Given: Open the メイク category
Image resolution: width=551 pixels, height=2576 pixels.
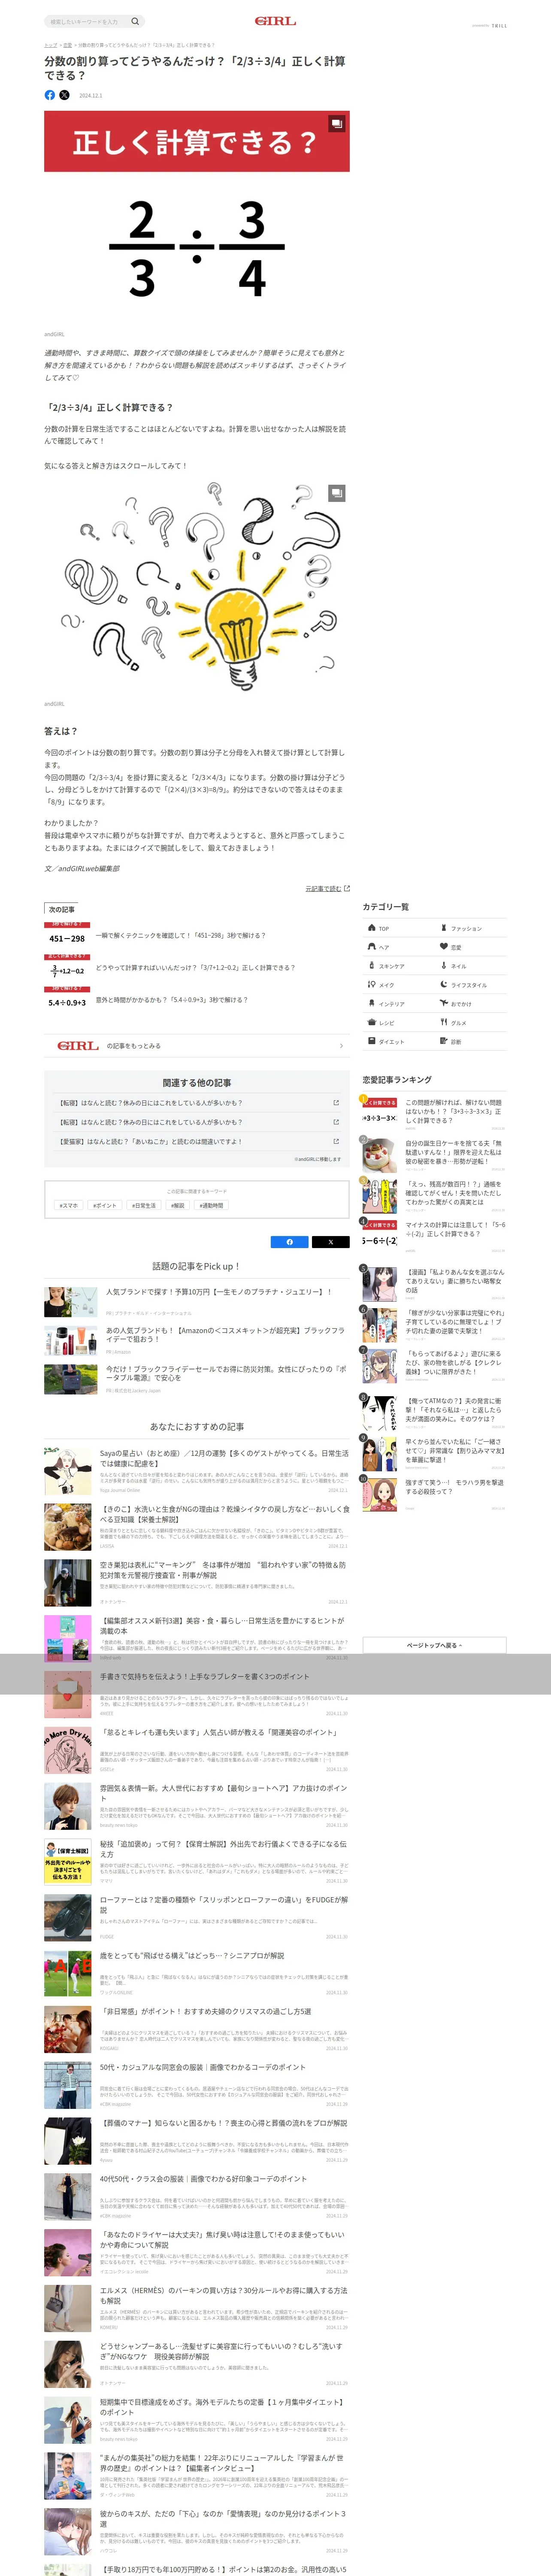Looking at the screenshot, I should click(x=398, y=985).
